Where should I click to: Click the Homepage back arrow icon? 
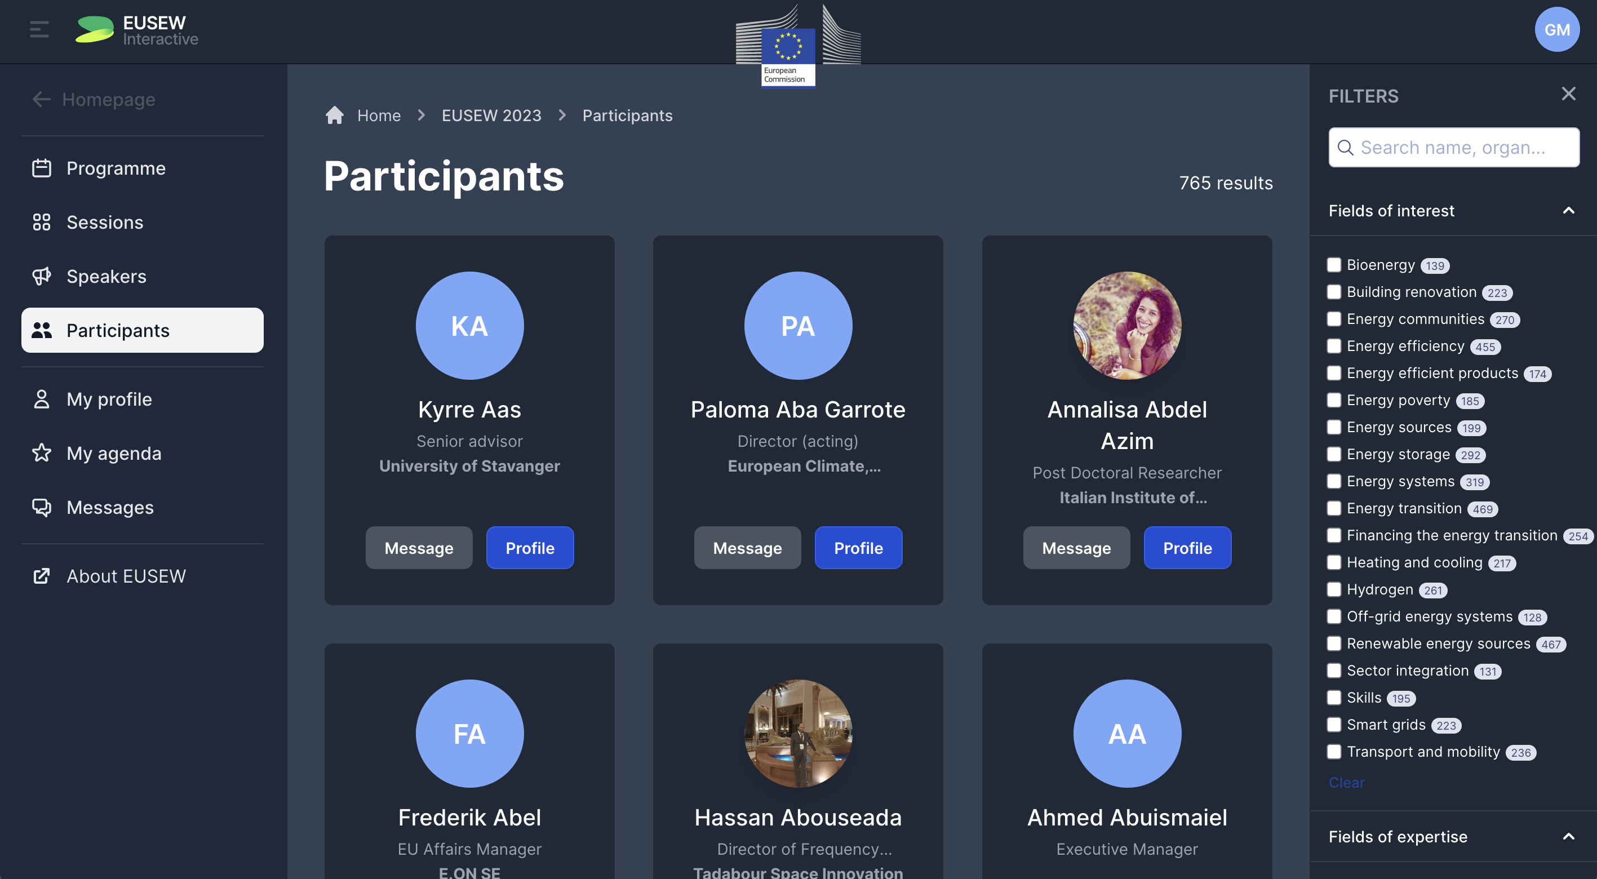pos(41,99)
